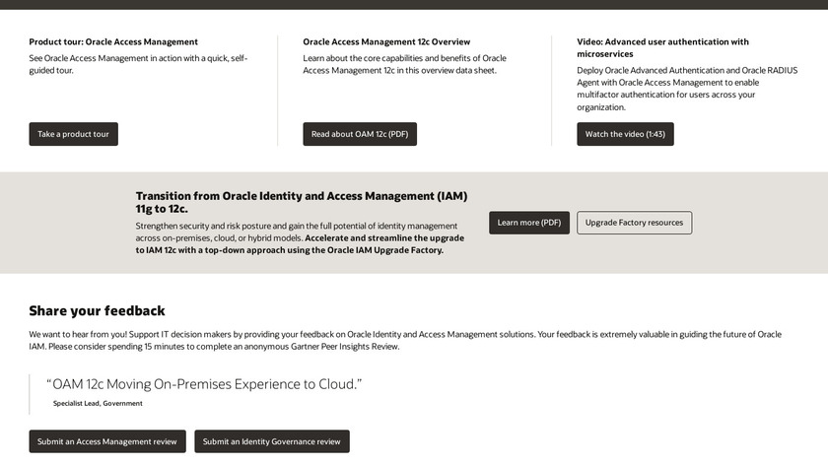
Task: Submit an Identity Governance review
Action: [x=272, y=441]
